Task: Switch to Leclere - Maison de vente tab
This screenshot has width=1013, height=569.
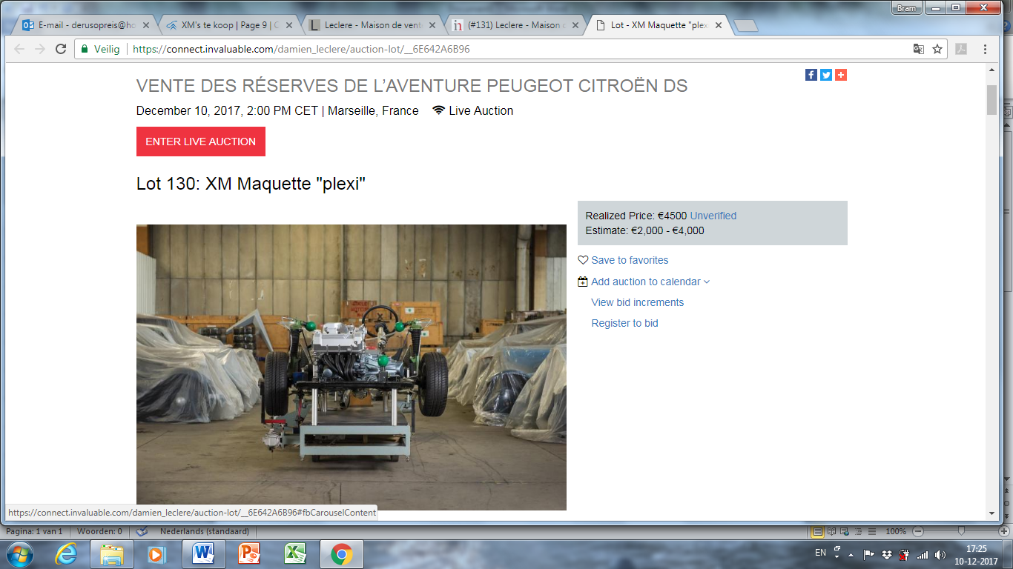Action: tap(374, 25)
